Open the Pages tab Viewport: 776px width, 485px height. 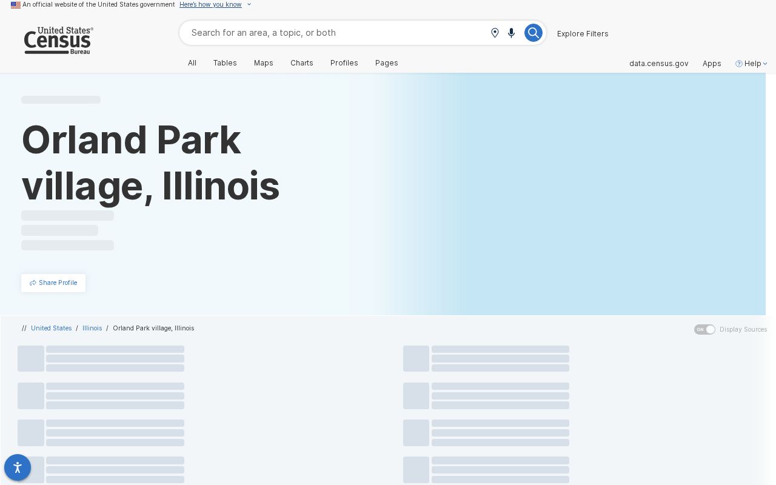[x=387, y=63]
